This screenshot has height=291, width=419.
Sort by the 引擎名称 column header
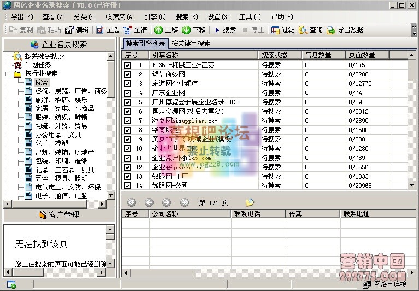pyautogui.click(x=203, y=55)
